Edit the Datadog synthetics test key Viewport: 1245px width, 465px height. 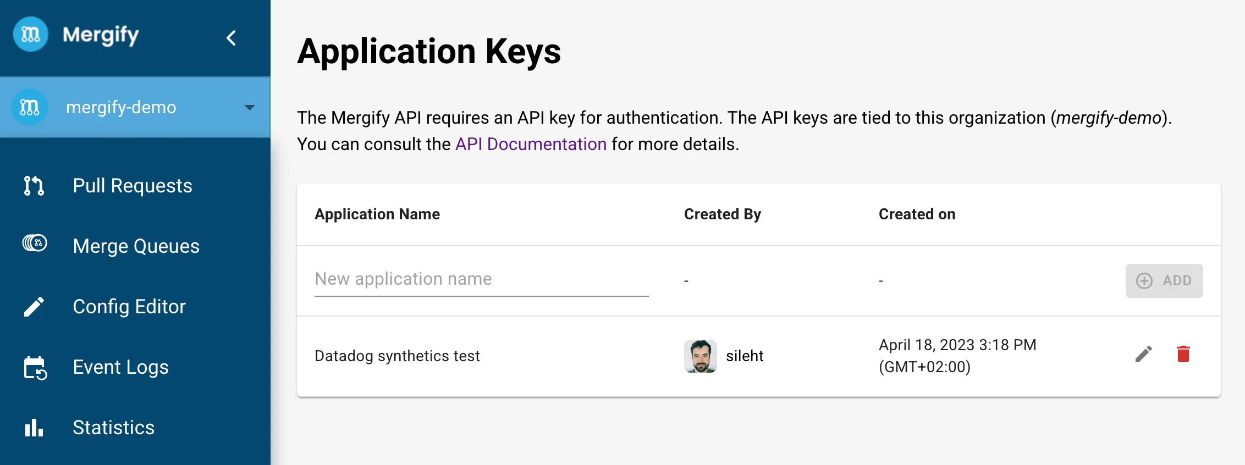tap(1144, 355)
